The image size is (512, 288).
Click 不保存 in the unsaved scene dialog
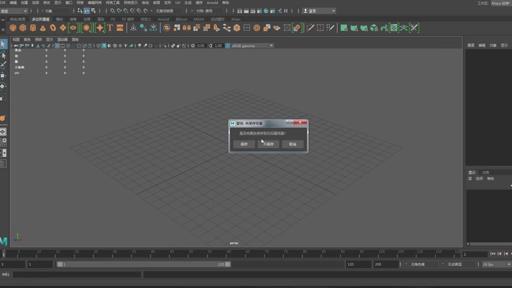[x=268, y=144]
